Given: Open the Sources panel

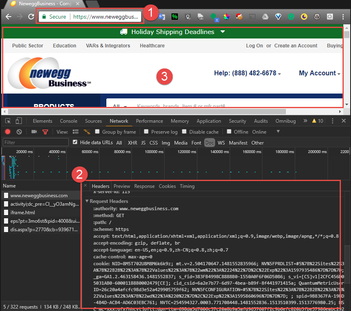Looking at the screenshot, I should [93, 121].
